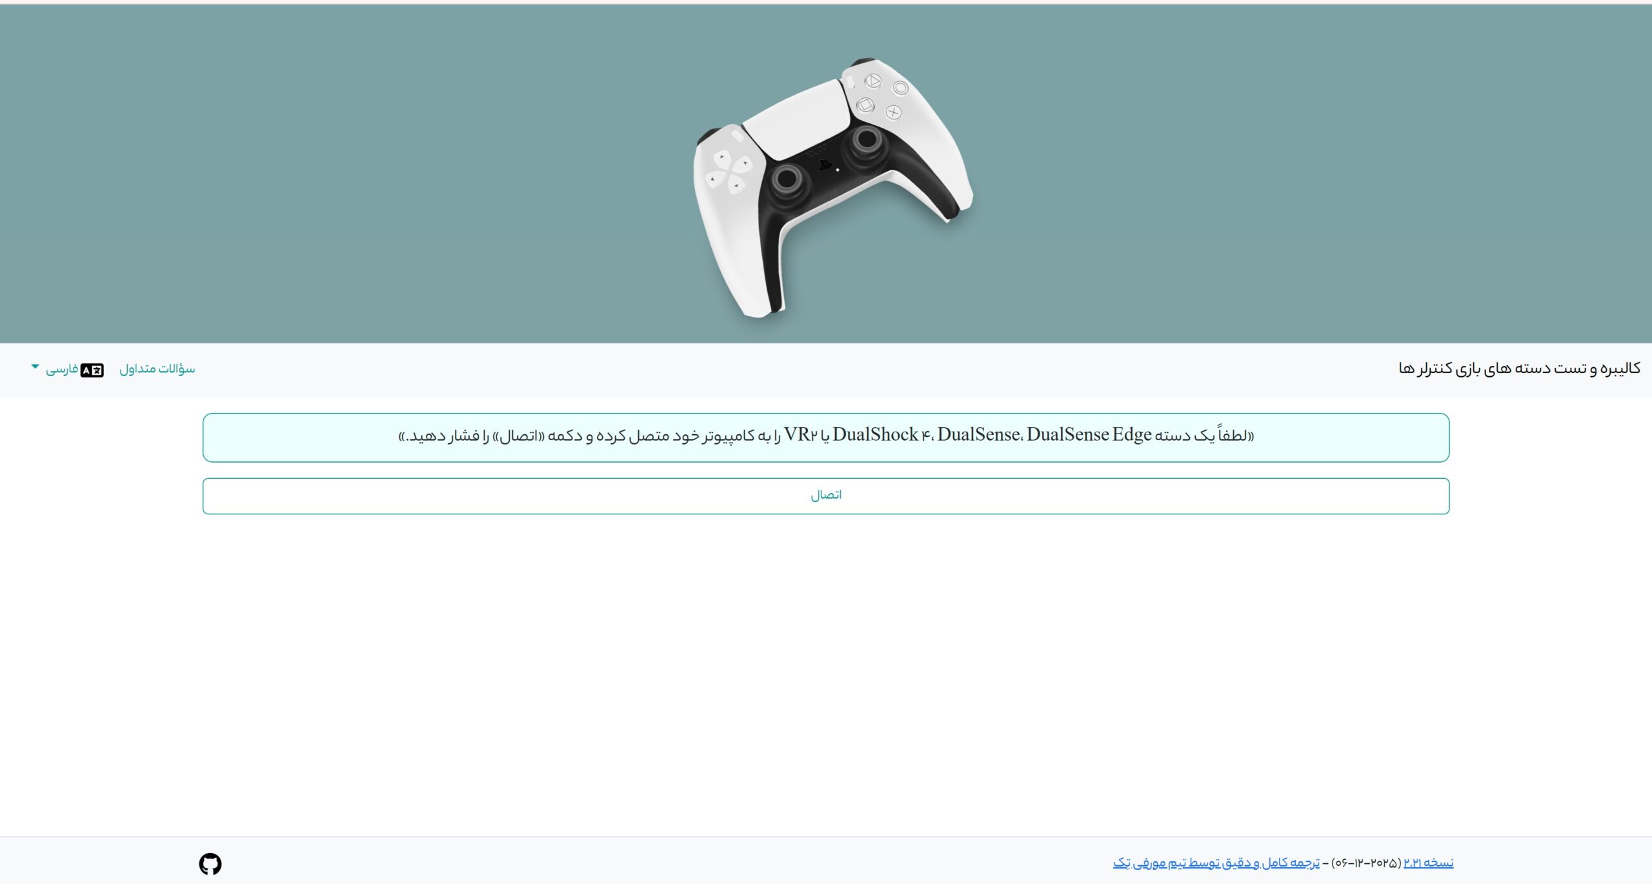Click the connection instructions info banner
Viewport: 1652px width, 884px height.
pyautogui.click(x=825, y=437)
